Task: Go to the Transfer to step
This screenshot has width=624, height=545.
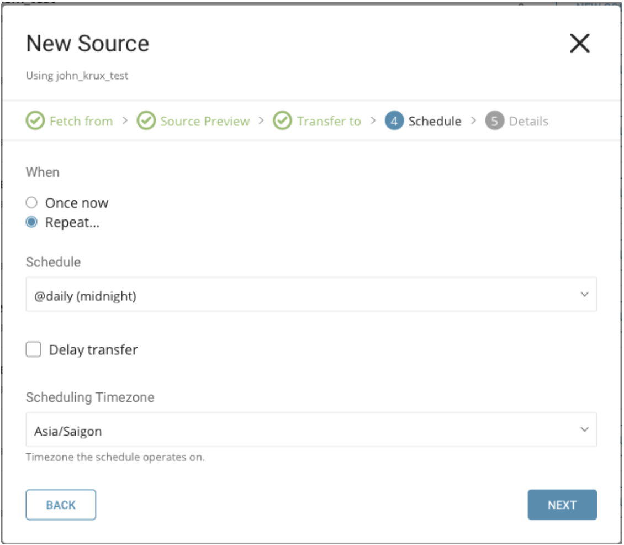Action: coord(329,121)
